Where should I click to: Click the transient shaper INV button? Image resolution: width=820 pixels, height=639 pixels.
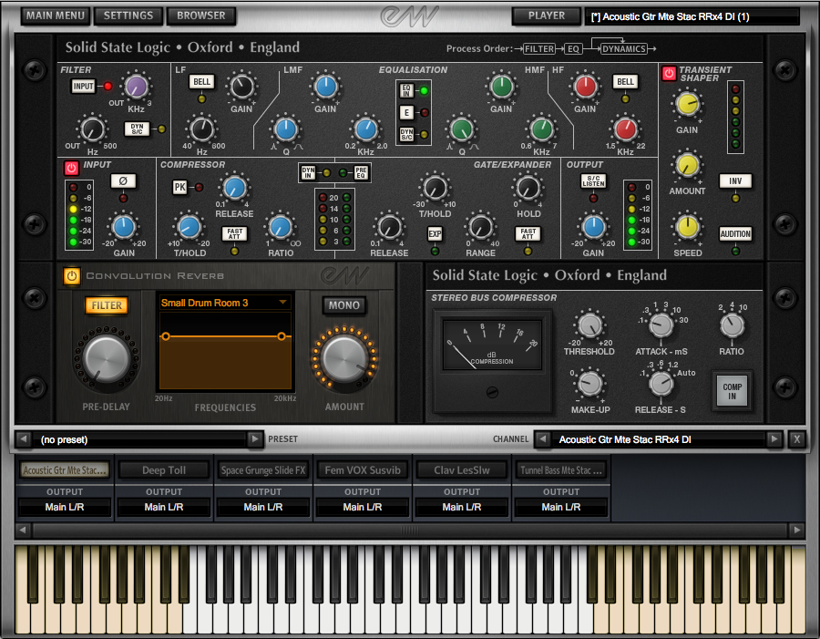point(735,181)
